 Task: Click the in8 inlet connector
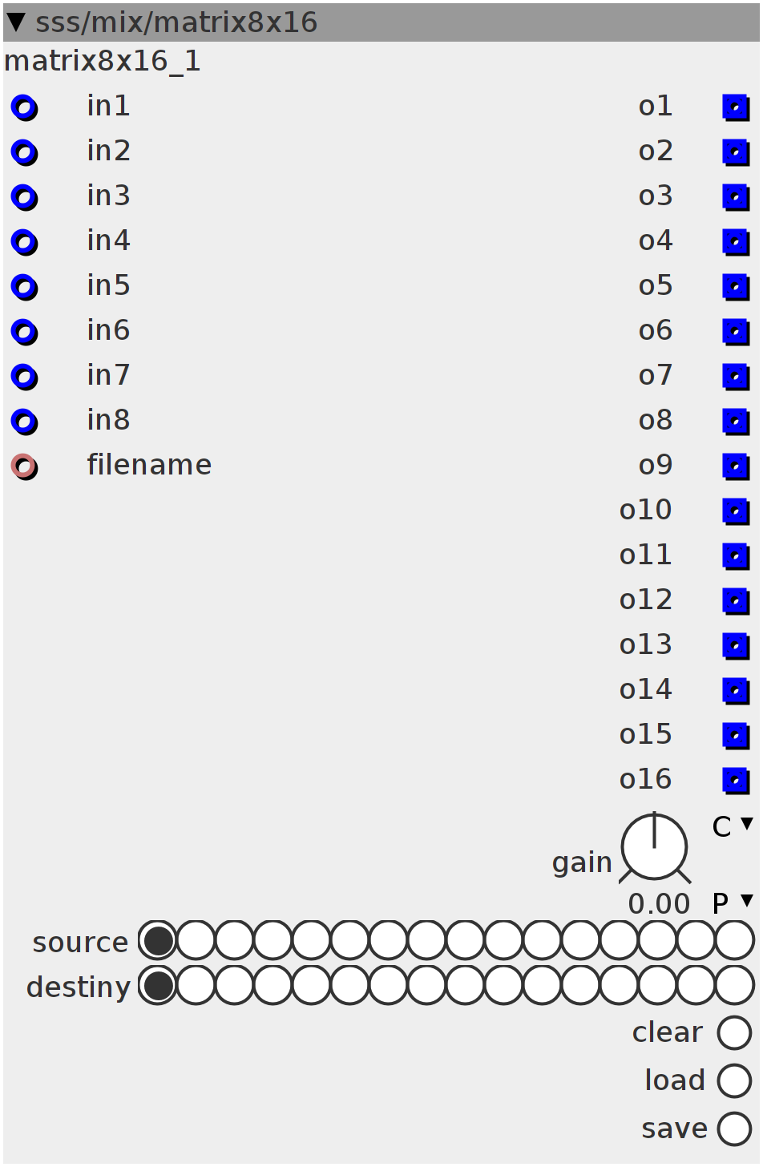point(24,422)
